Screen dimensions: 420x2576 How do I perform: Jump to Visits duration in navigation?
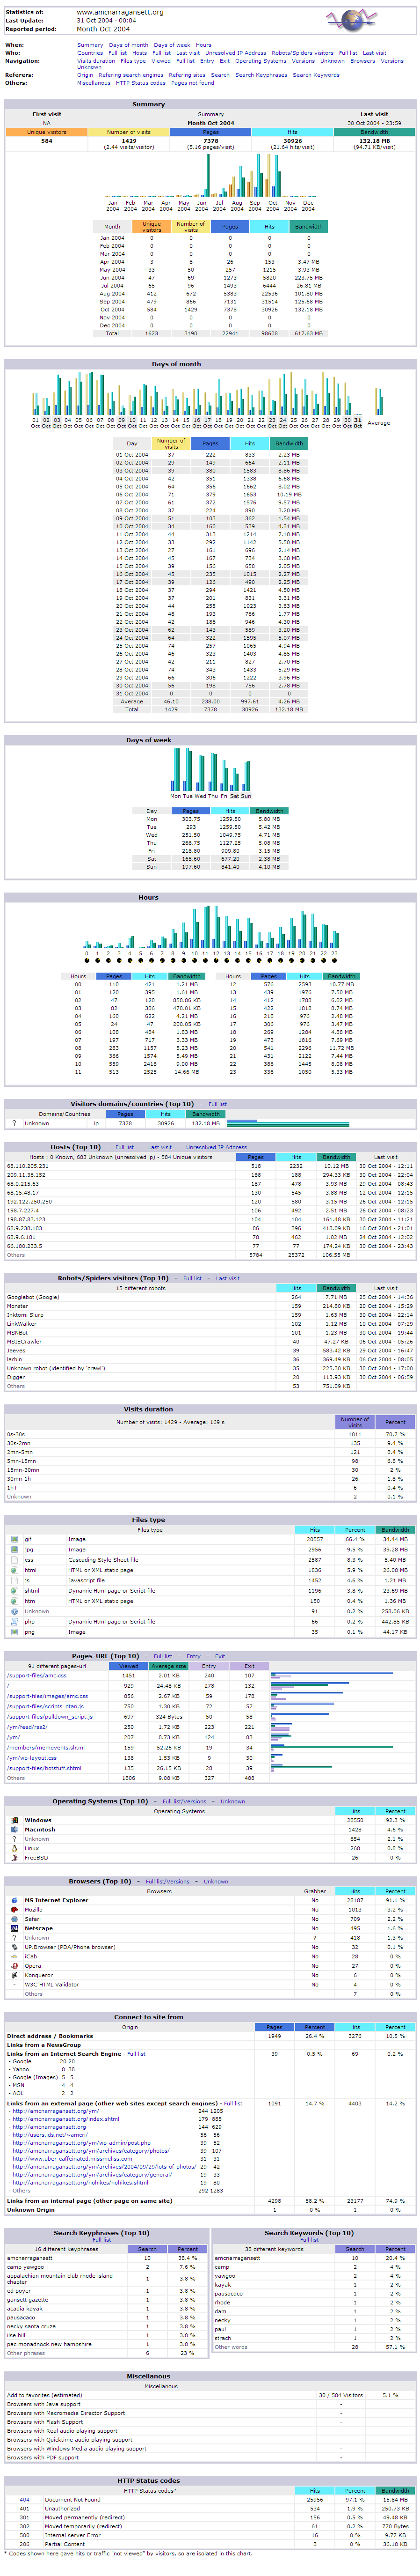(x=96, y=61)
